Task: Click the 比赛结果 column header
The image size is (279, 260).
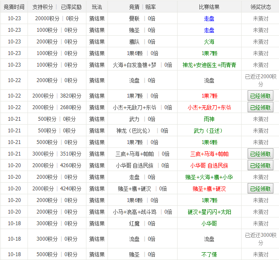Action: coord(209,7)
